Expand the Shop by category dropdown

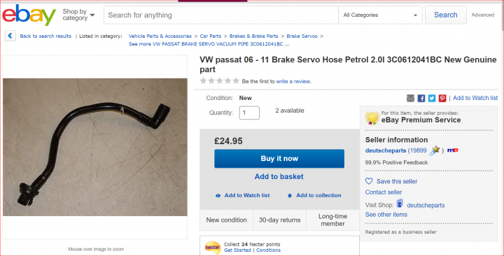point(78,15)
